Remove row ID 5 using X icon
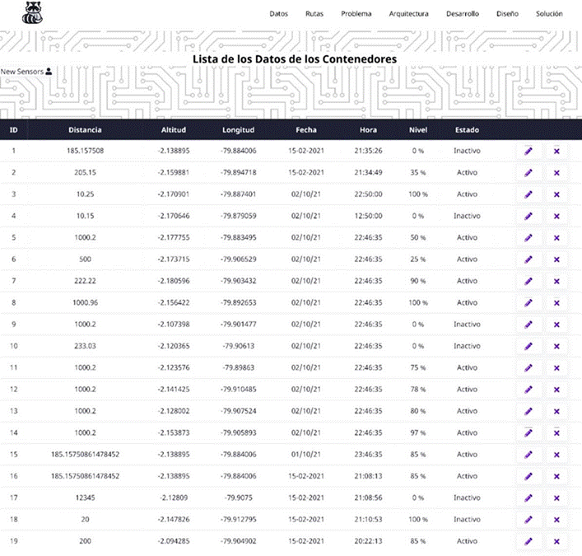This screenshot has height=556, width=582. click(556, 237)
